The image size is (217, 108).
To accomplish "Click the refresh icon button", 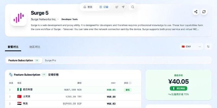I will coord(204,12).
